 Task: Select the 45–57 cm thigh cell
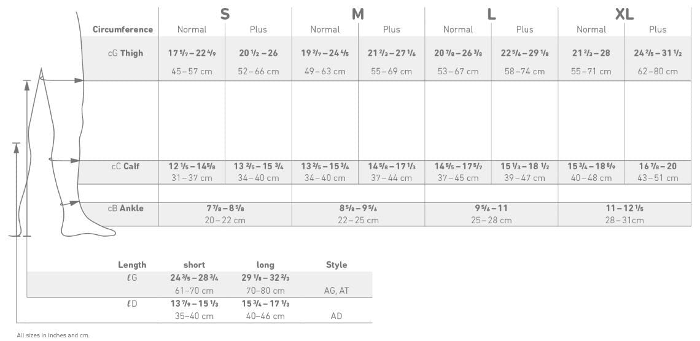point(192,71)
